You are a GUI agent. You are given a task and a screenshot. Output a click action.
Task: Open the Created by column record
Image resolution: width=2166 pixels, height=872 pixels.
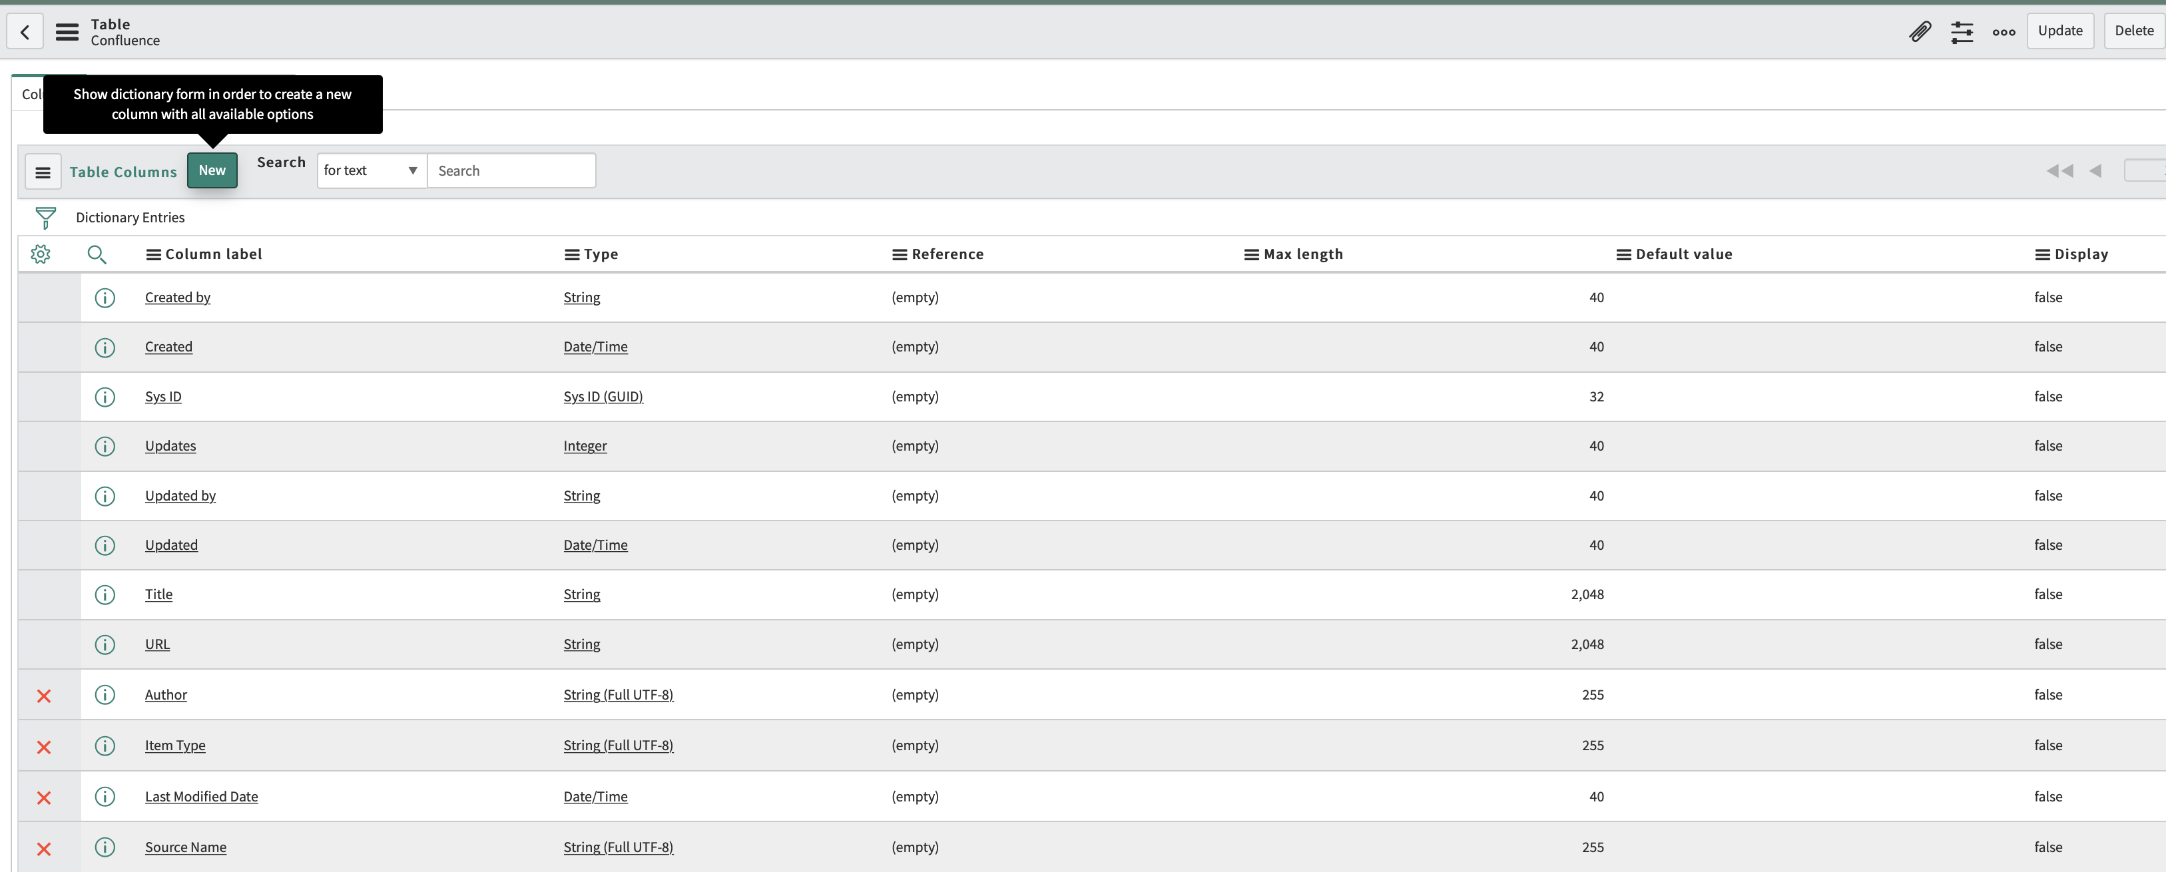pyautogui.click(x=177, y=297)
